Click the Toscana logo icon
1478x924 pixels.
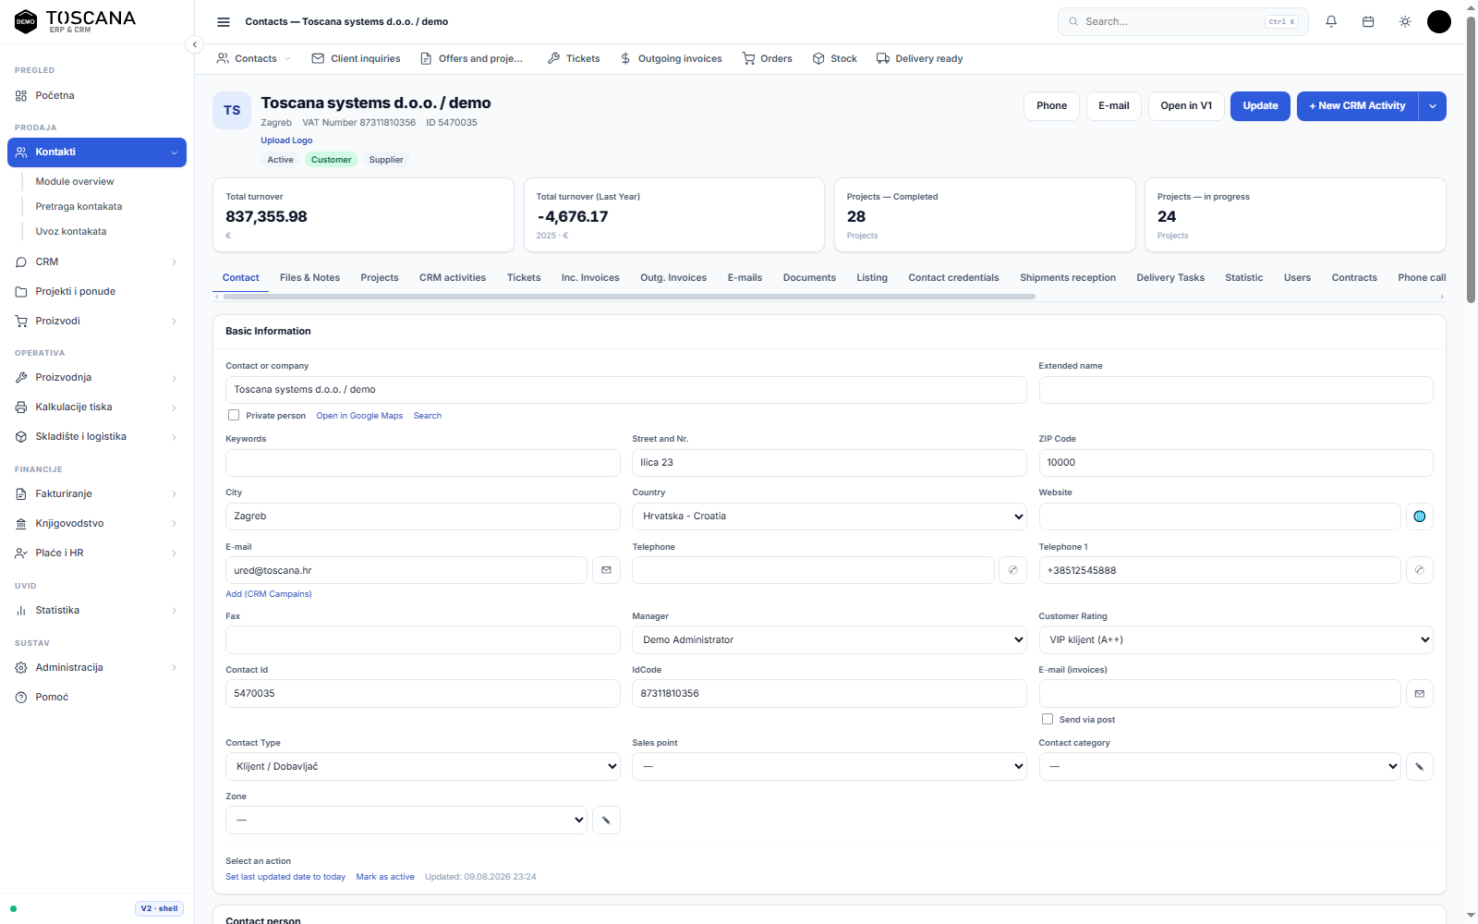tap(26, 21)
